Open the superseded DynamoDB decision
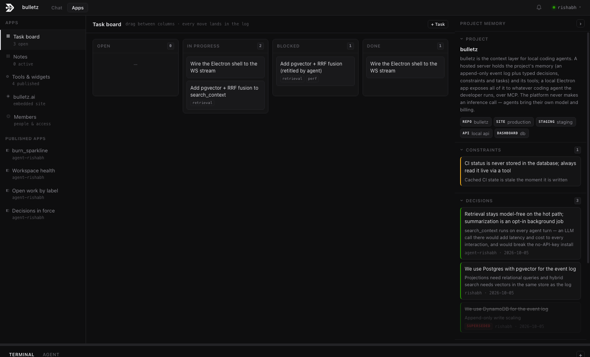Image resolution: width=590 pixels, height=357 pixels. pos(520,317)
